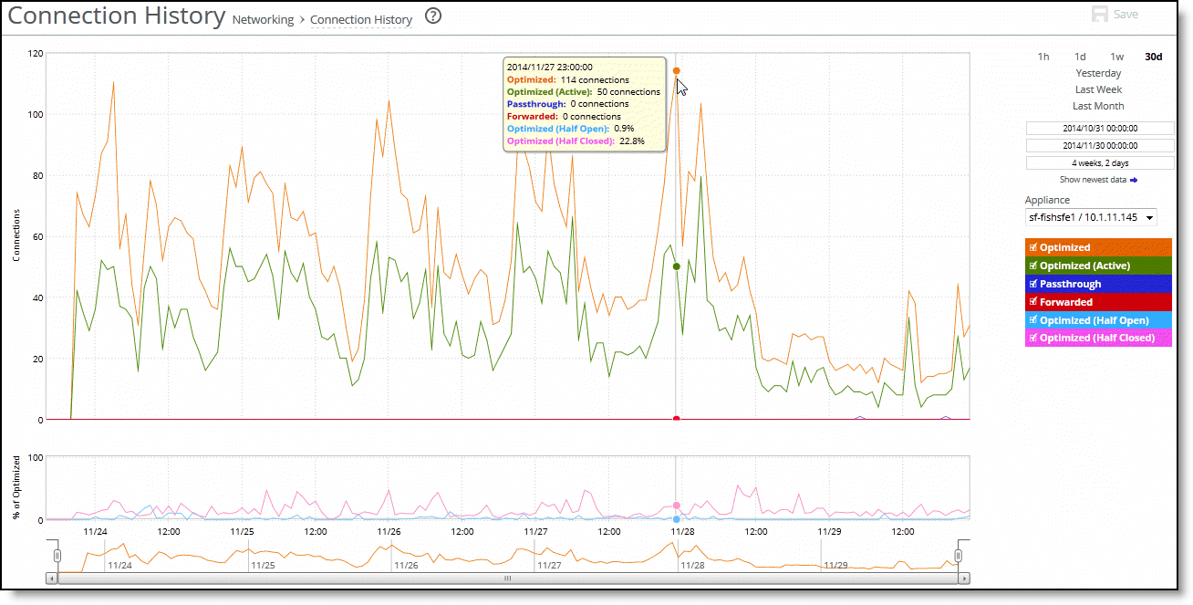
Task: Switch to the 1h time range
Action: (x=1043, y=57)
